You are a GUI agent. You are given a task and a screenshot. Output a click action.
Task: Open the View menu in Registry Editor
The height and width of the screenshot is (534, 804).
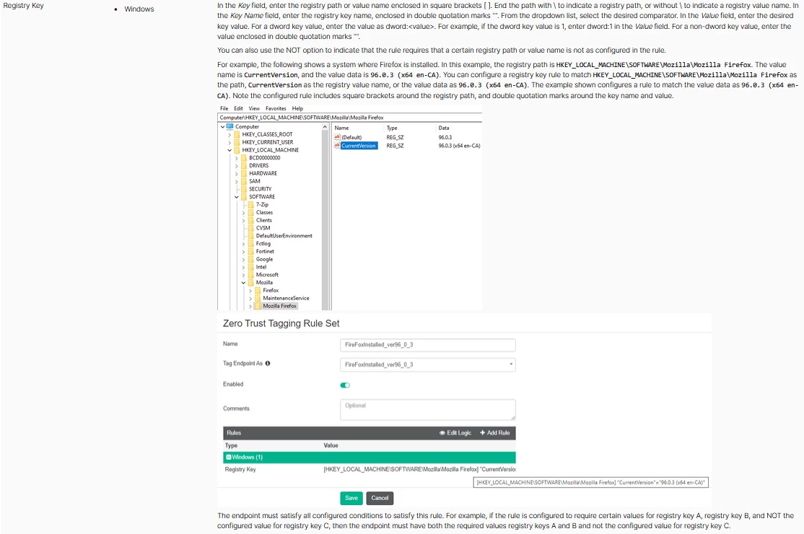(254, 109)
